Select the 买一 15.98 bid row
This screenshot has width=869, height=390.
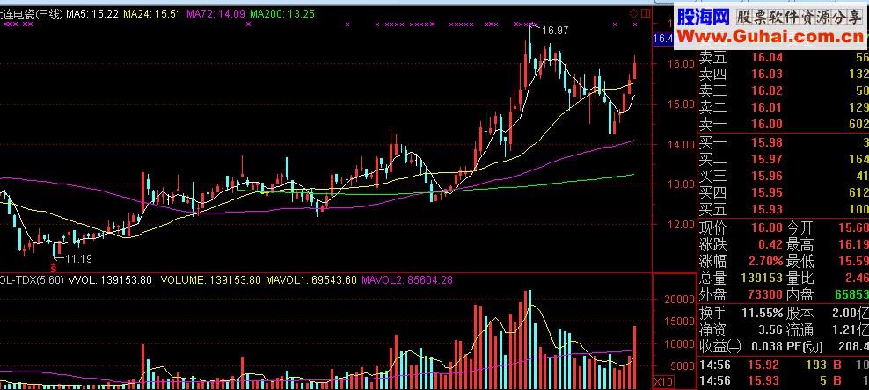(783, 142)
